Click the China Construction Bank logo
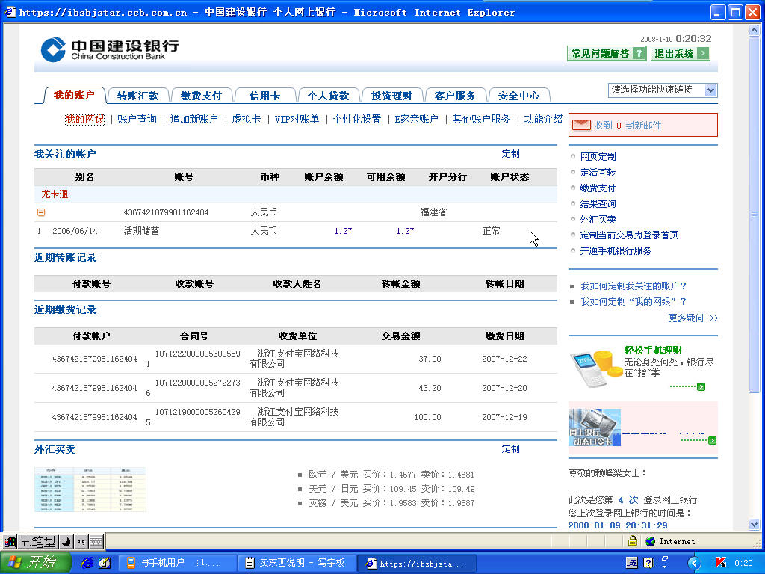Viewport: 765px width, 574px height. pyautogui.click(x=110, y=50)
